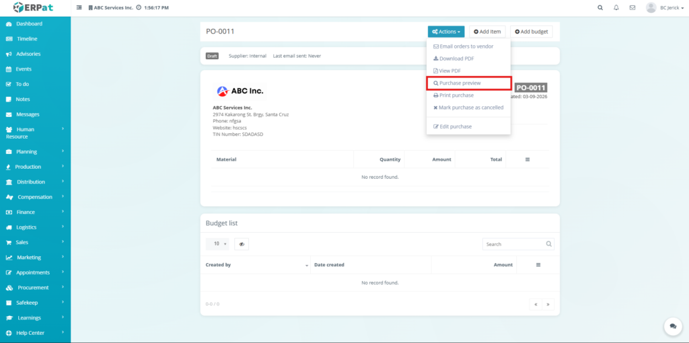Toggle the sidebar list icon next to the logo
The height and width of the screenshot is (343, 689).
tap(80, 7)
